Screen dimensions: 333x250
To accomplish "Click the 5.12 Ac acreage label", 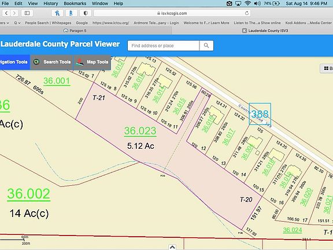I will 140,146.
